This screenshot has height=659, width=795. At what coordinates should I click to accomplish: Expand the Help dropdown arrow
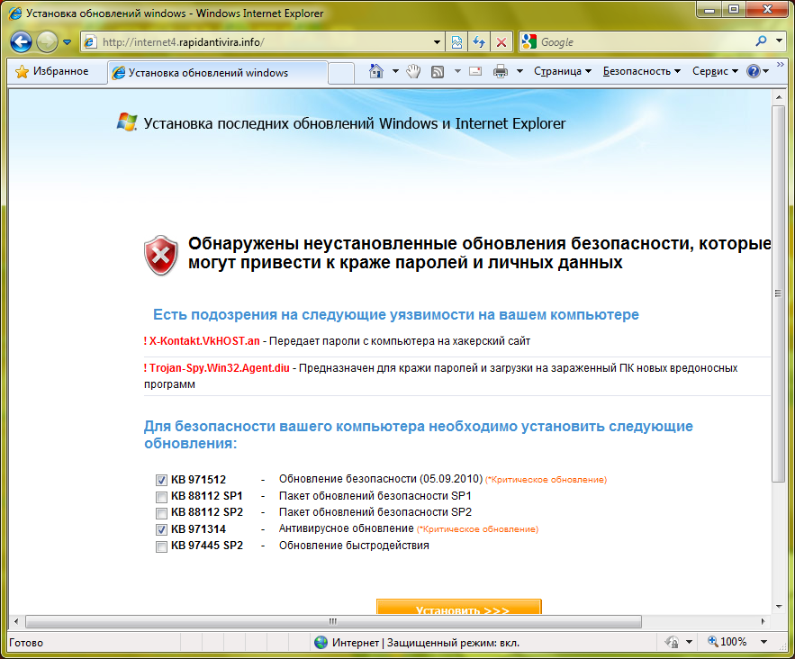pos(765,71)
